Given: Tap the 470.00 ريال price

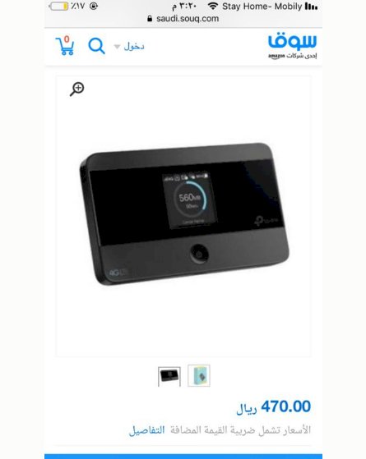Looking at the screenshot, I should tap(273, 407).
